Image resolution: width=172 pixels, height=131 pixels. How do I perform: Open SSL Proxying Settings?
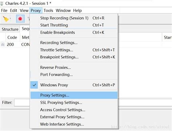(74, 102)
